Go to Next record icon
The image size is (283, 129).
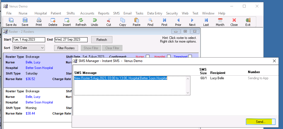[x=192, y=20]
